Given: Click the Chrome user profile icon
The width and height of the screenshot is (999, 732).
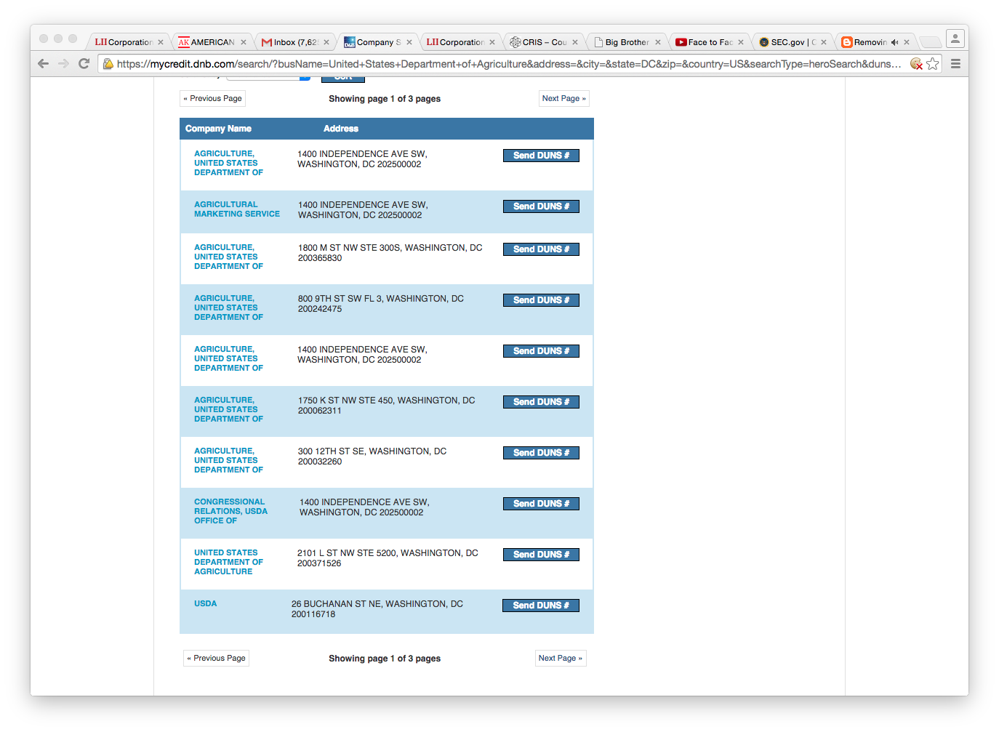Looking at the screenshot, I should pyautogui.click(x=955, y=38).
